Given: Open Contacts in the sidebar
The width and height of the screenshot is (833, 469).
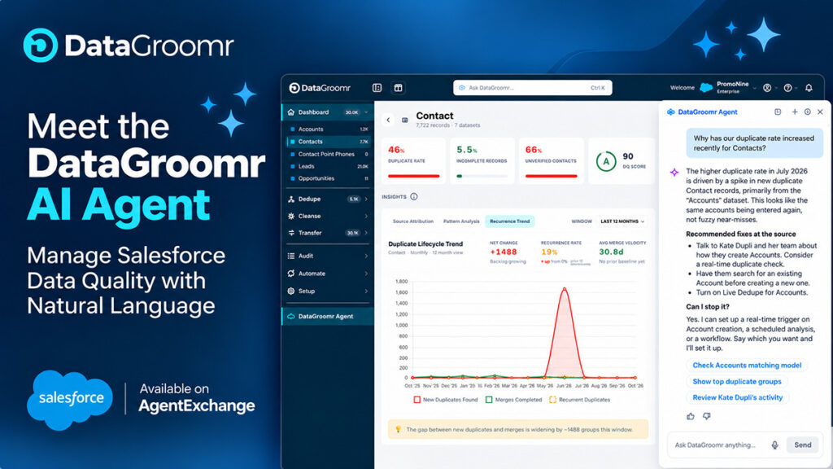Looking at the screenshot, I should [329, 142].
